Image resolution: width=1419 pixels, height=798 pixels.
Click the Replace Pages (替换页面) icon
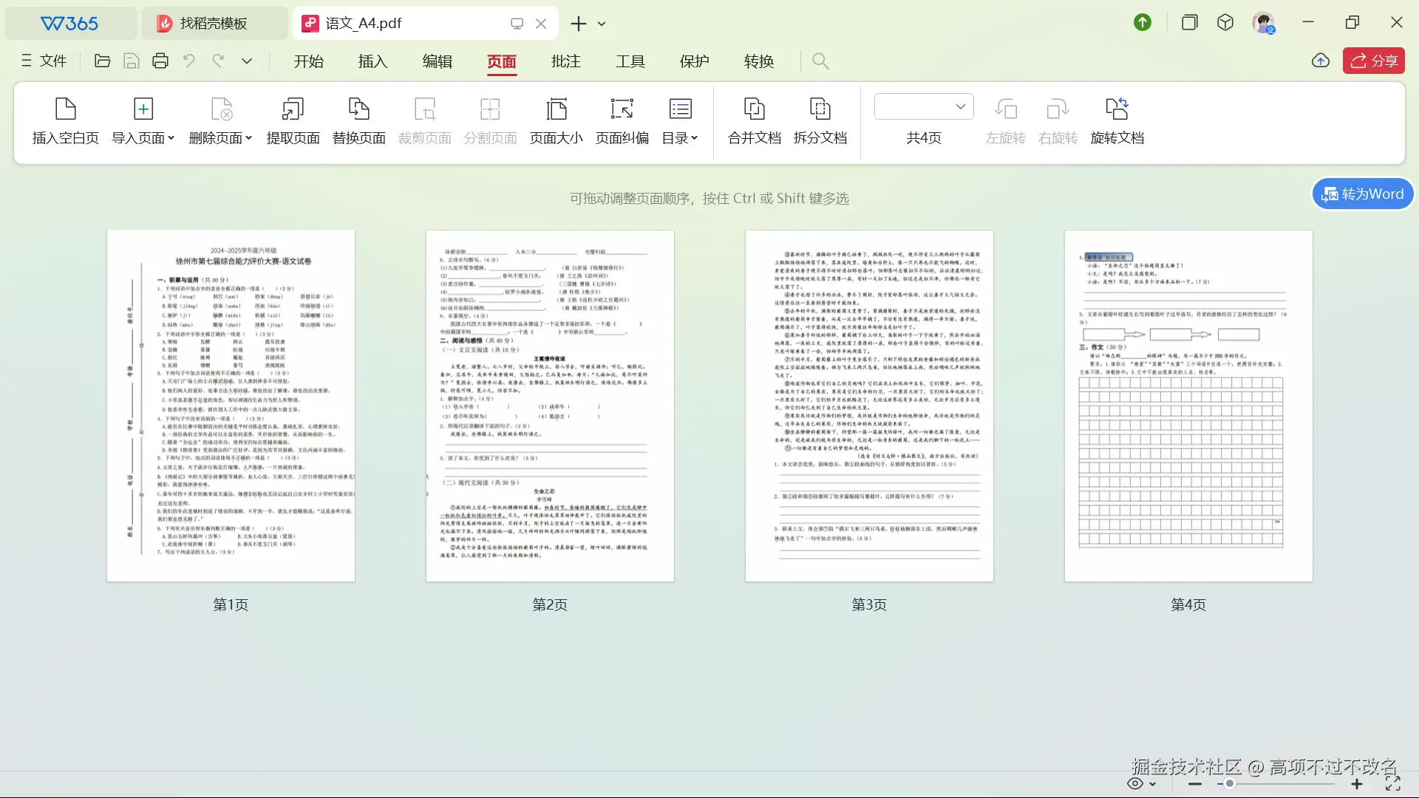(x=358, y=109)
